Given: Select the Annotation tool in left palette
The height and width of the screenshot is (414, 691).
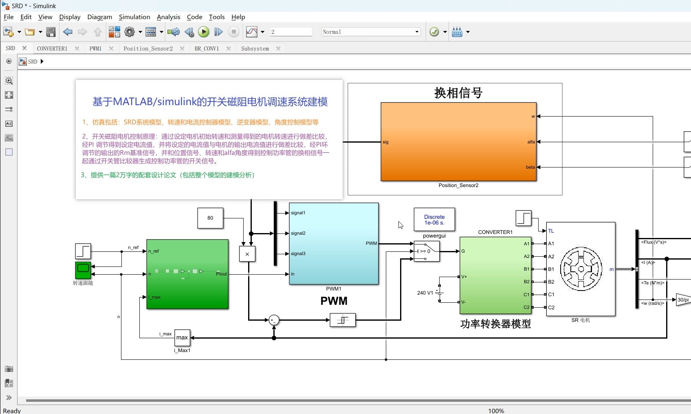Looking at the screenshot, I should point(9,123).
